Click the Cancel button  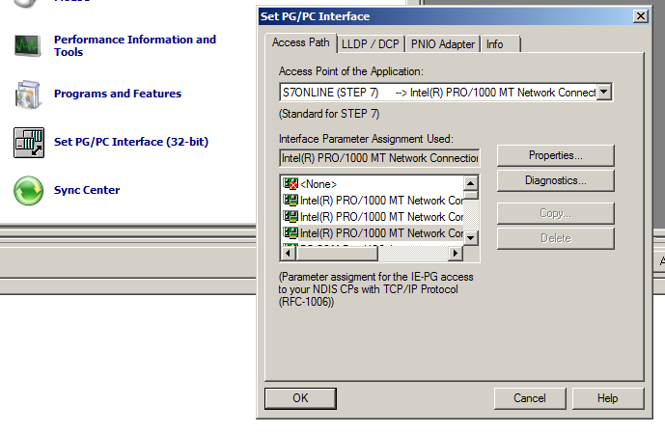coord(530,398)
